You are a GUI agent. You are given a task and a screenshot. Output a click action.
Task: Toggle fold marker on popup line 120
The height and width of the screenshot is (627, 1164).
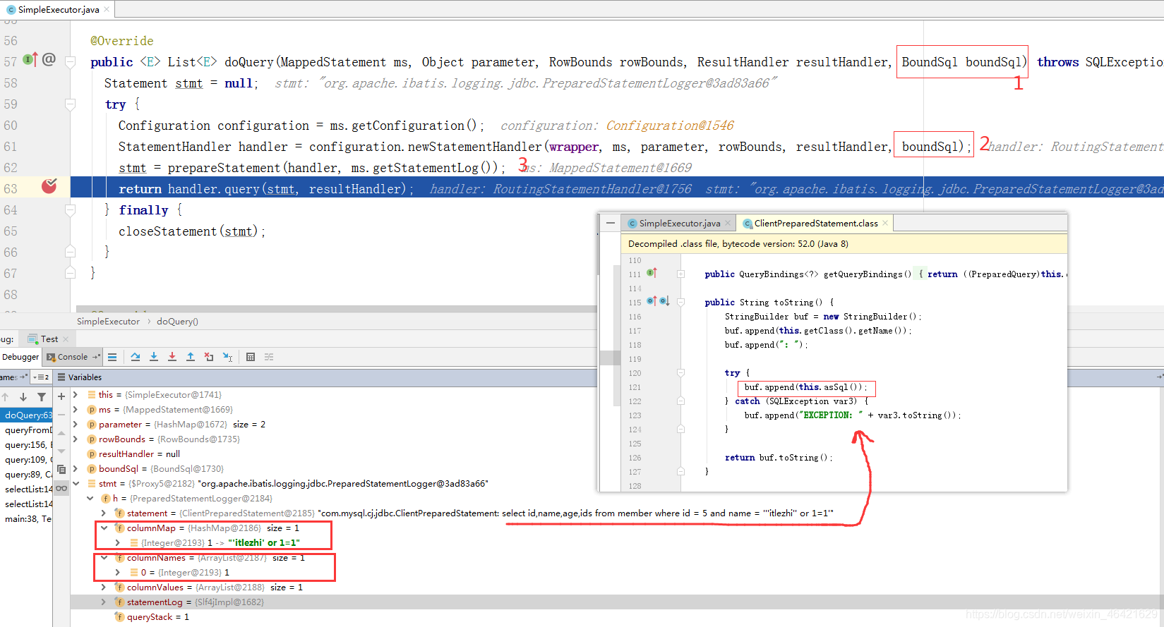coord(680,372)
